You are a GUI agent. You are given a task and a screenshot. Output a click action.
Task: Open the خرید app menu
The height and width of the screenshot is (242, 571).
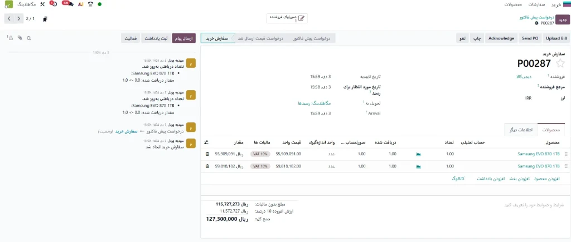pos(556,4)
